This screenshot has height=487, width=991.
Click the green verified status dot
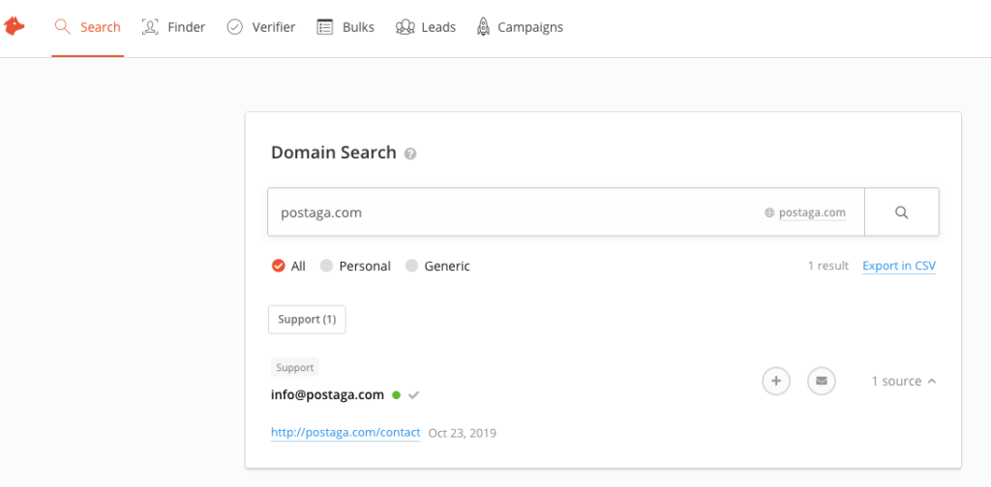click(396, 395)
